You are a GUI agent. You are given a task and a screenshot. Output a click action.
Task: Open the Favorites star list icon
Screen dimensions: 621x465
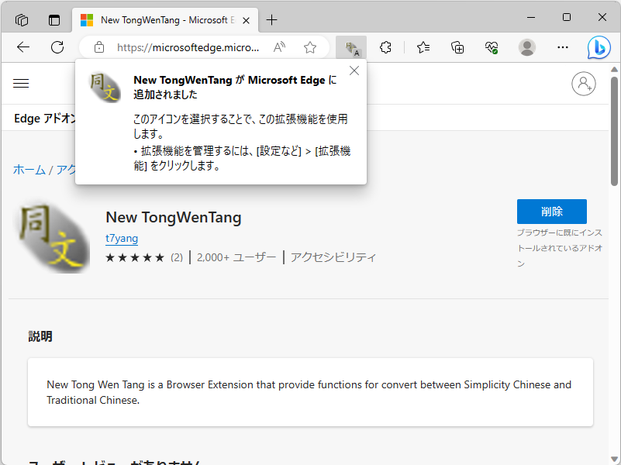click(423, 47)
